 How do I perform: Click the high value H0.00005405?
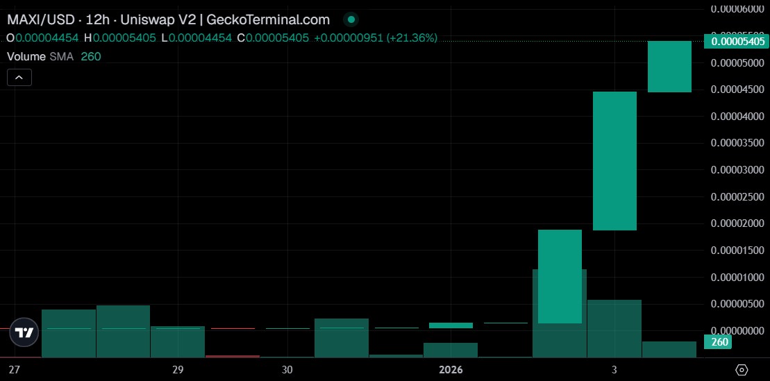(x=120, y=37)
